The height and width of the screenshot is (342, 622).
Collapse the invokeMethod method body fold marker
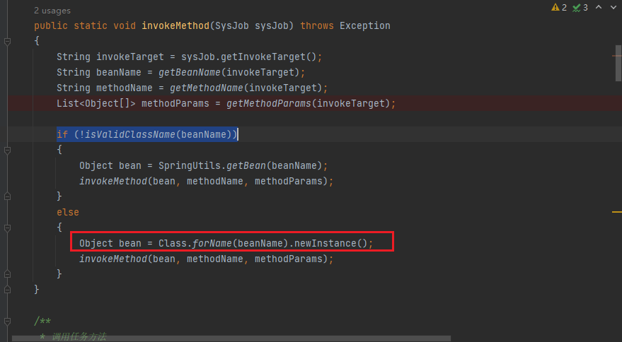click(8, 42)
